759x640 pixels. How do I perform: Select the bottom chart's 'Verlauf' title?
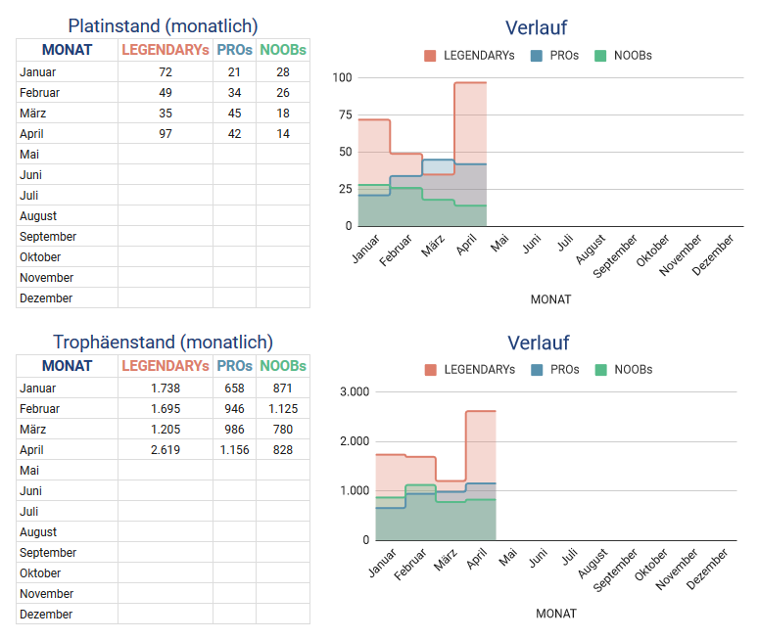coord(538,343)
